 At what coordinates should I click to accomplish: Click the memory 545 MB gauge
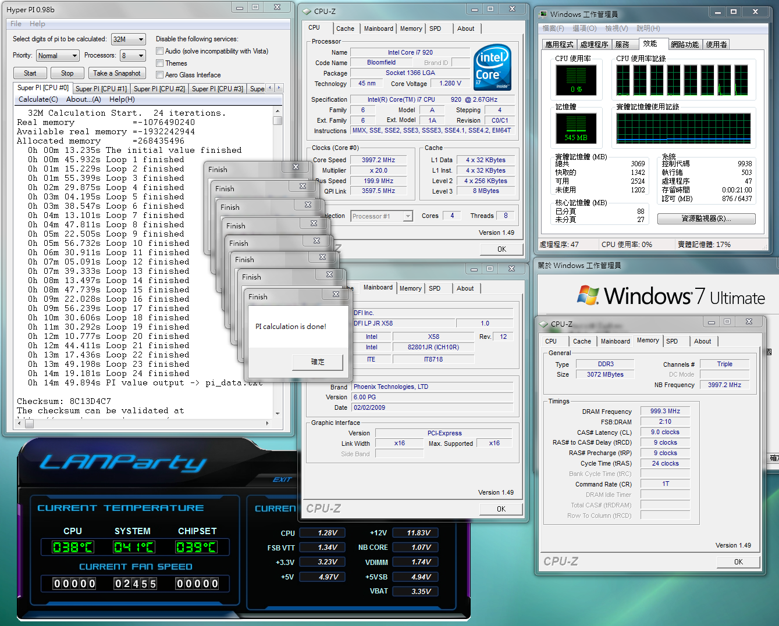[576, 128]
